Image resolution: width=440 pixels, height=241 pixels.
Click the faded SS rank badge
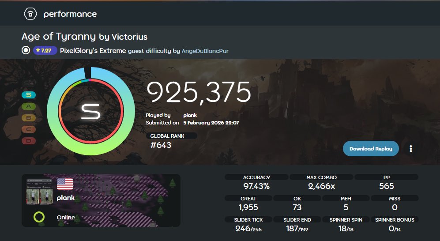[29, 83]
